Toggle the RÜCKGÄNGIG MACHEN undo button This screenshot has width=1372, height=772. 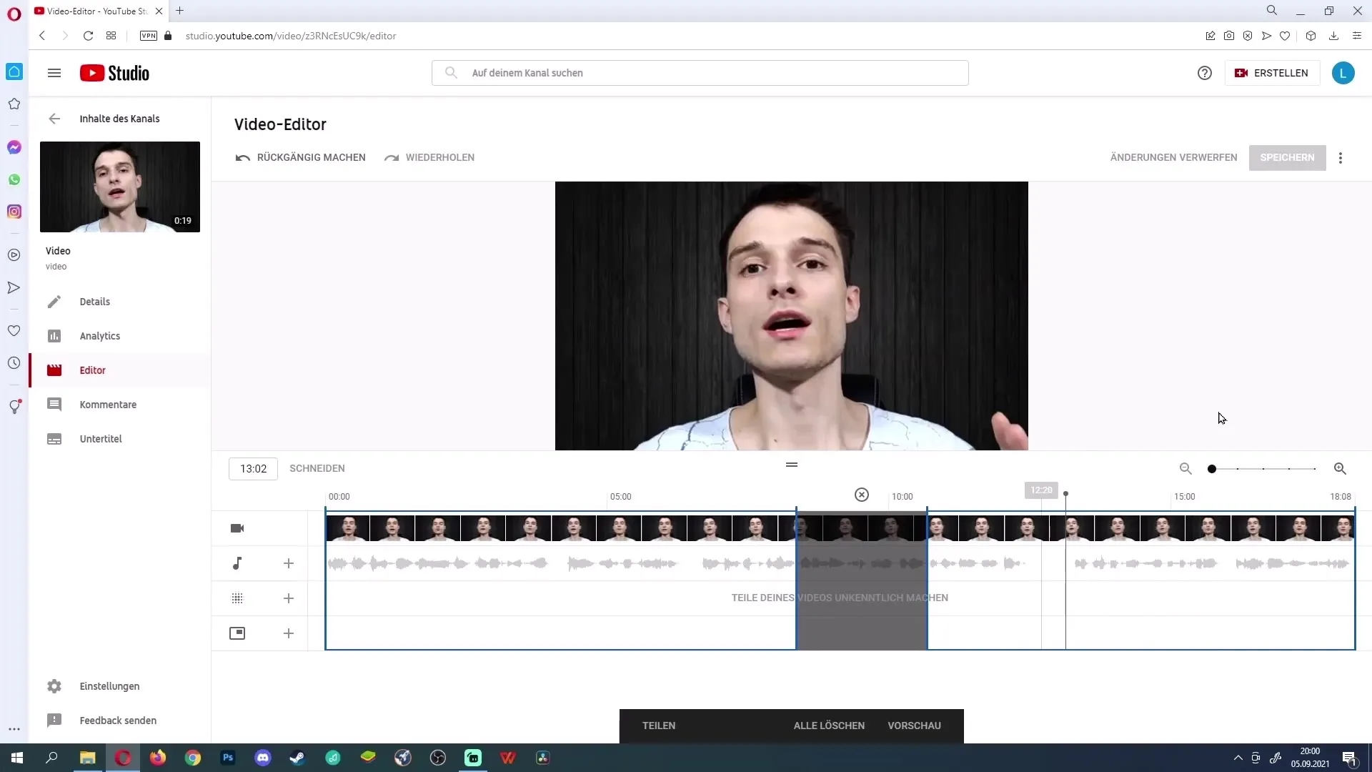point(301,157)
